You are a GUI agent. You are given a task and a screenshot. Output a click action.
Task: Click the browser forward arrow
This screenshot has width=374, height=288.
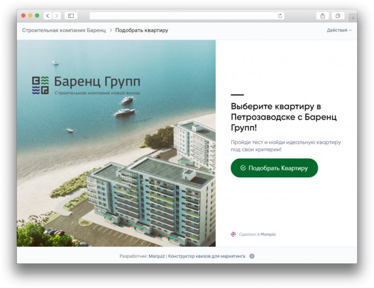[x=57, y=16]
